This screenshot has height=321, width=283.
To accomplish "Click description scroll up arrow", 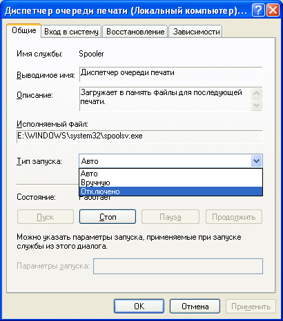I will click(256, 94).
